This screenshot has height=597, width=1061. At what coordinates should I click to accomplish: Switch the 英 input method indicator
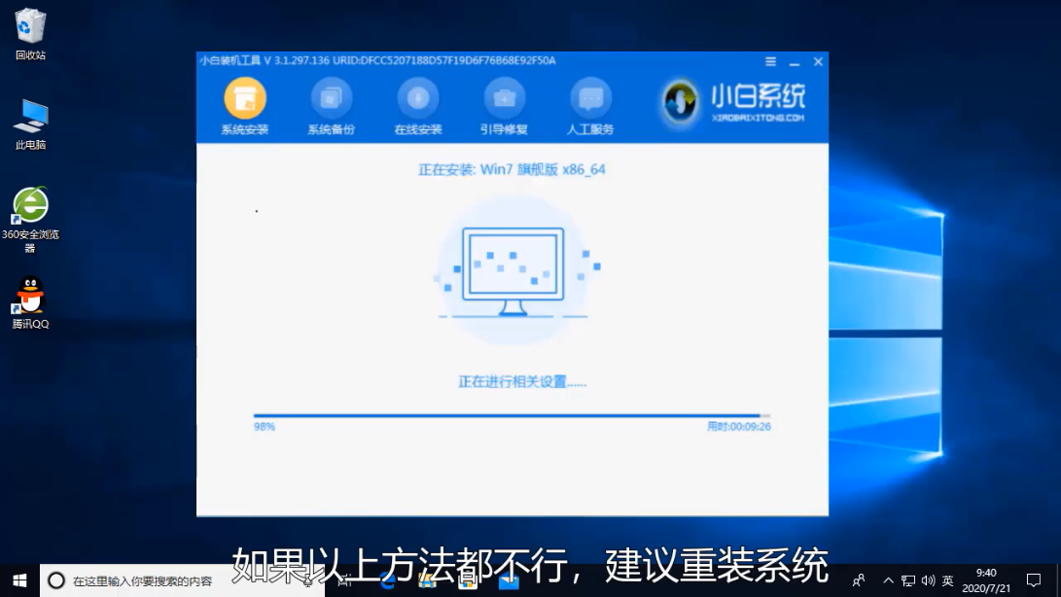(947, 580)
